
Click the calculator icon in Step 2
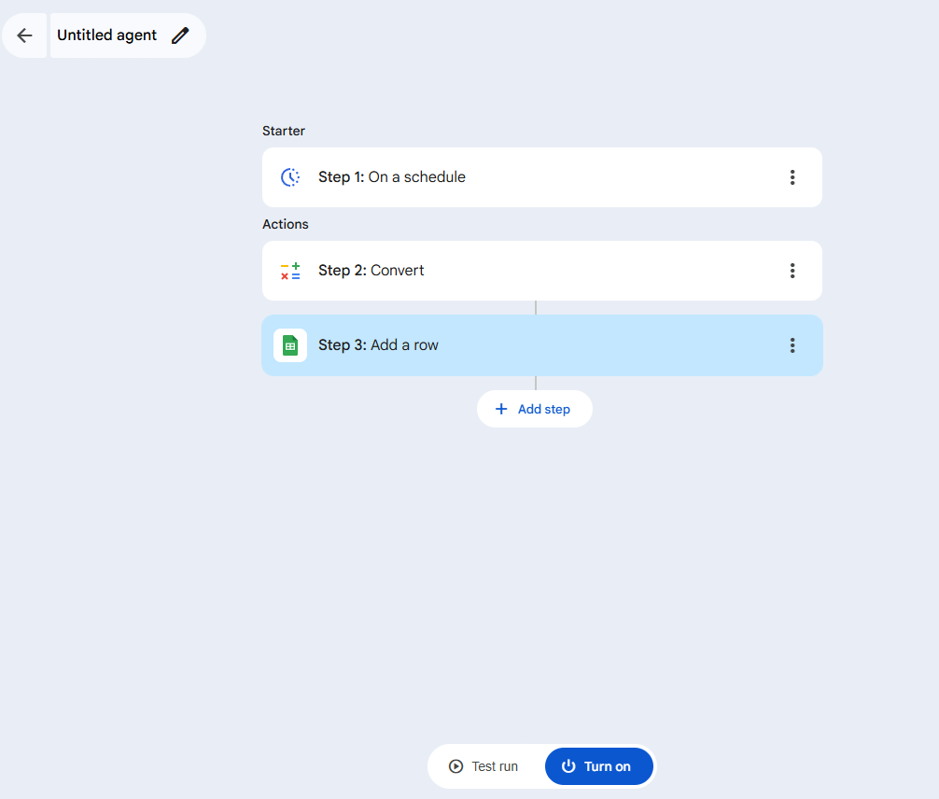point(290,271)
